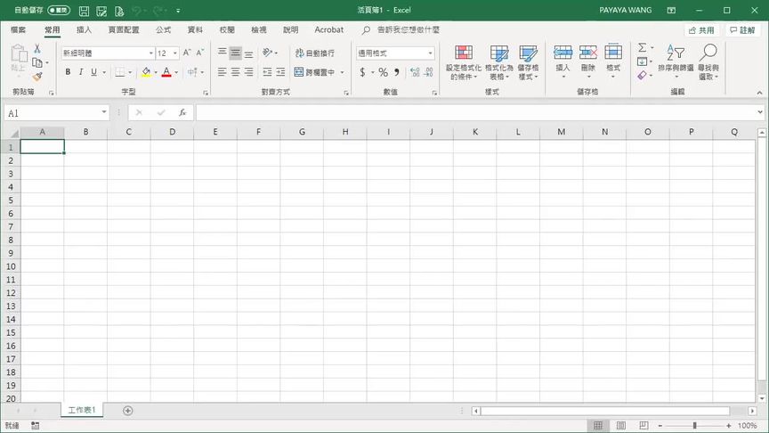Click the Find and Select magnifier icon
The height and width of the screenshot is (433, 769).
point(708,52)
